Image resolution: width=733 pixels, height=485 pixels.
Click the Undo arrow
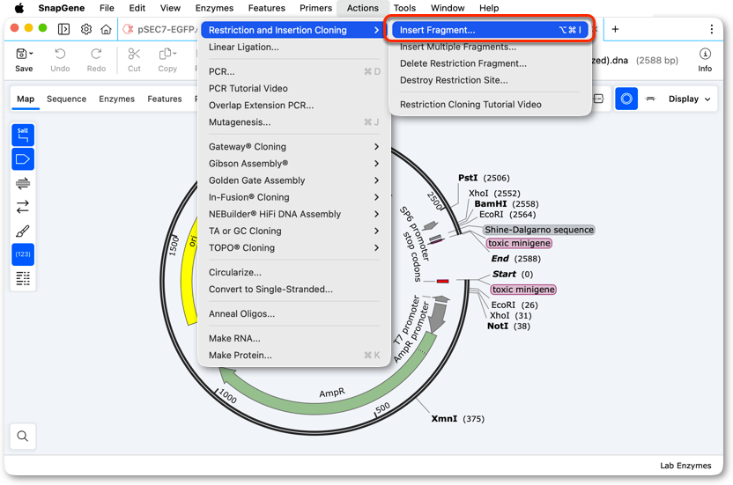[60, 54]
